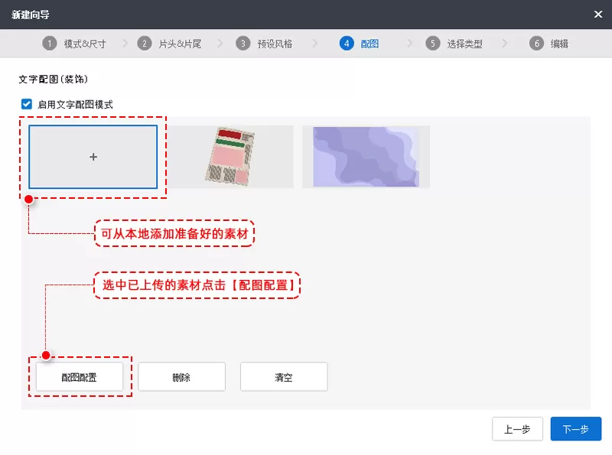Jump to the 编辑 step

point(559,44)
